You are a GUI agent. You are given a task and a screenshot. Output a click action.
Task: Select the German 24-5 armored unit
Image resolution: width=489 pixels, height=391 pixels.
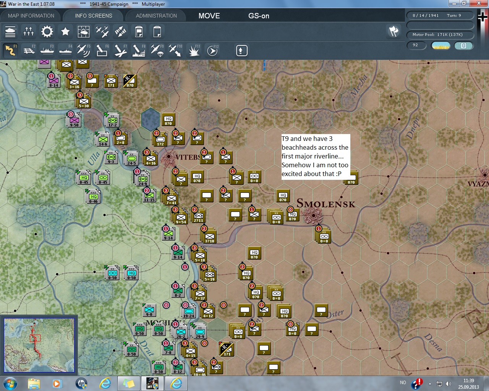(x=131, y=158)
